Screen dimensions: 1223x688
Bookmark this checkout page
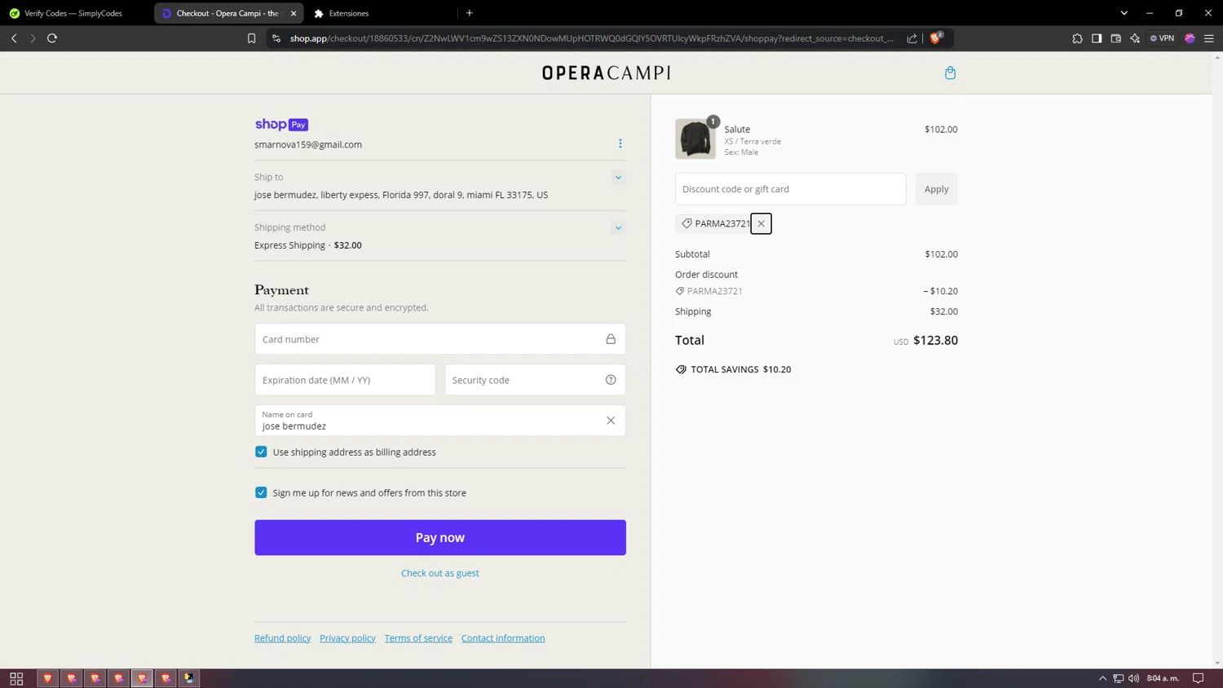[x=252, y=38]
